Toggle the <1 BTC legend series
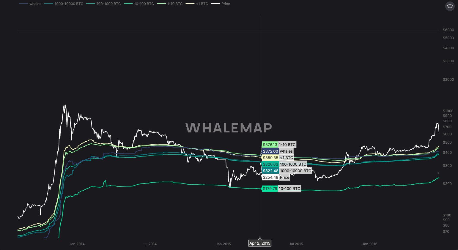Viewport: 458px width, 250px height. pyautogui.click(x=197, y=4)
